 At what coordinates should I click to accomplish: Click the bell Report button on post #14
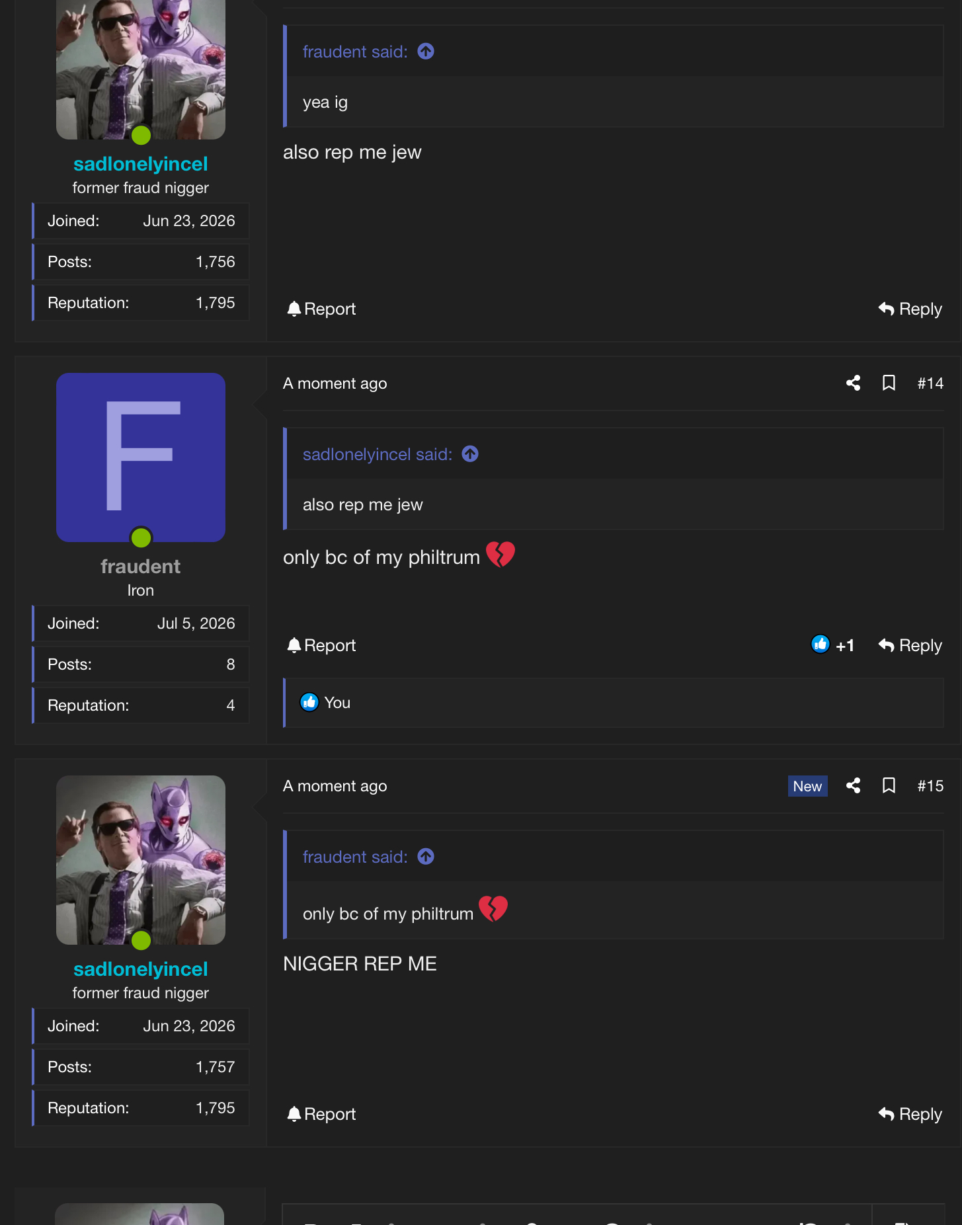coord(321,645)
